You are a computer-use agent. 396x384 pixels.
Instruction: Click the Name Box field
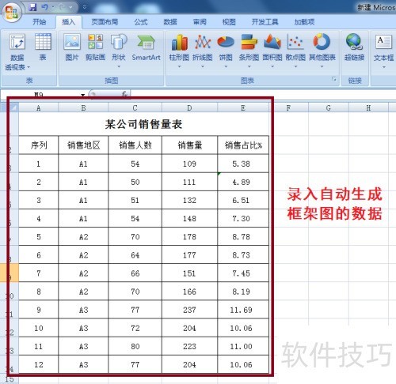pyautogui.click(x=40, y=95)
